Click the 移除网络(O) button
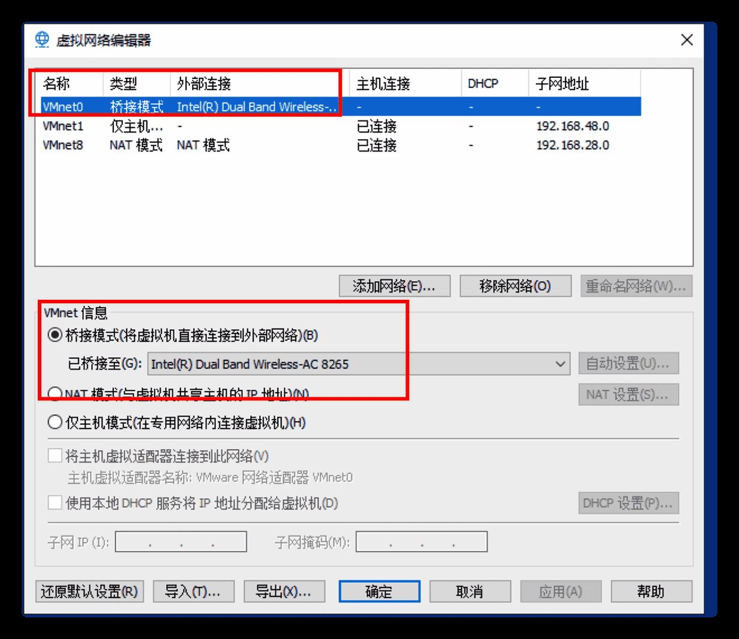 point(515,285)
